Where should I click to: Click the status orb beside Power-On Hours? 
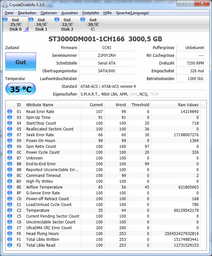coord(10,140)
